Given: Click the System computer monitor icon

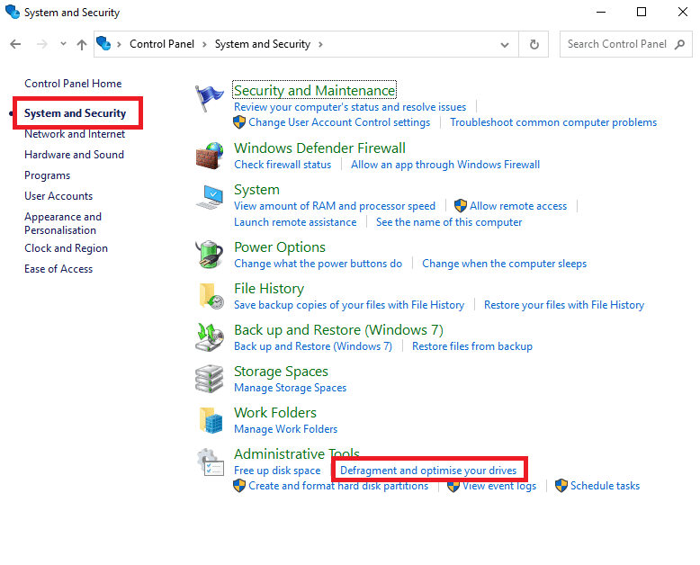Looking at the screenshot, I should [210, 197].
